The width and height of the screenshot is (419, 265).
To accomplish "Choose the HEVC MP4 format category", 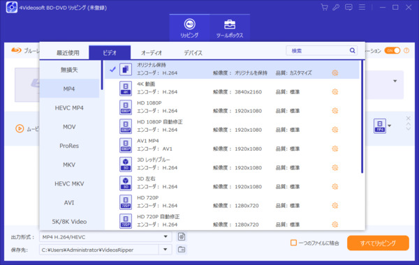I will 69,108.
